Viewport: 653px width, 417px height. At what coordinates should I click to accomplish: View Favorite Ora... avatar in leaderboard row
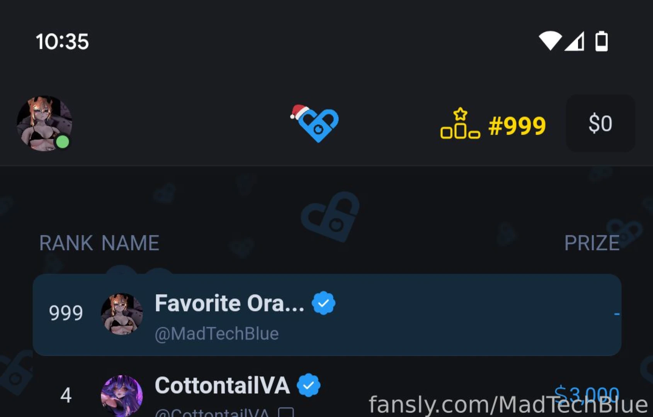click(x=122, y=314)
